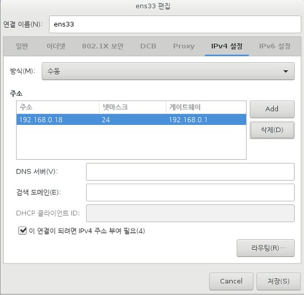Click the gateway cell 192.168.0.1
This screenshot has width=304, height=295.
(x=206, y=119)
